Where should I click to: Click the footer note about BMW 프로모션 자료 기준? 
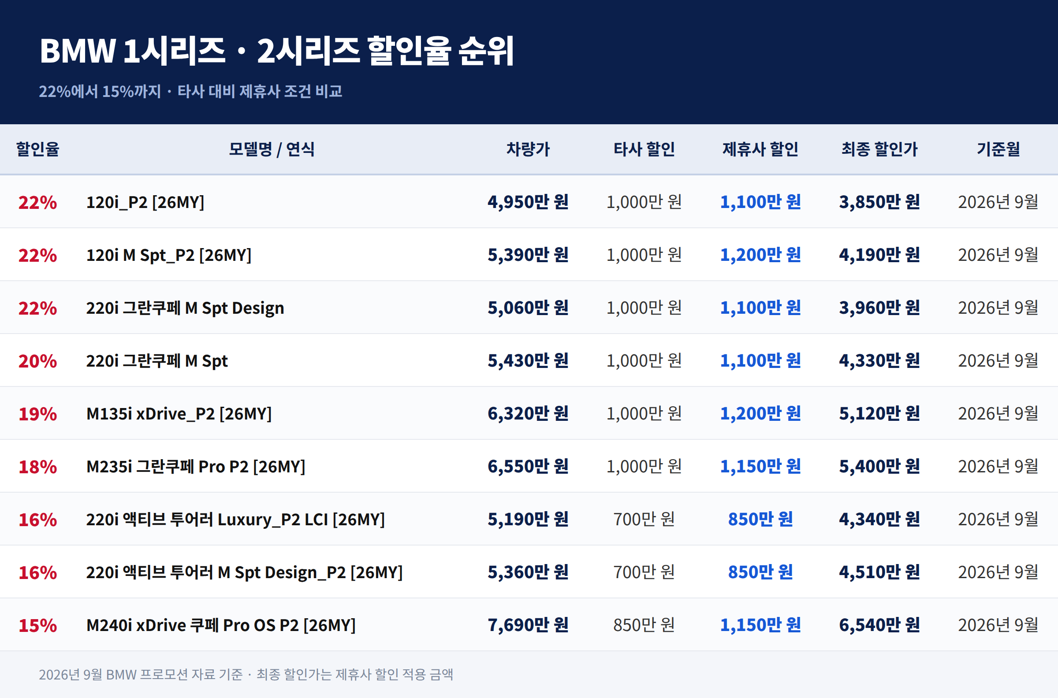(x=246, y=675)
